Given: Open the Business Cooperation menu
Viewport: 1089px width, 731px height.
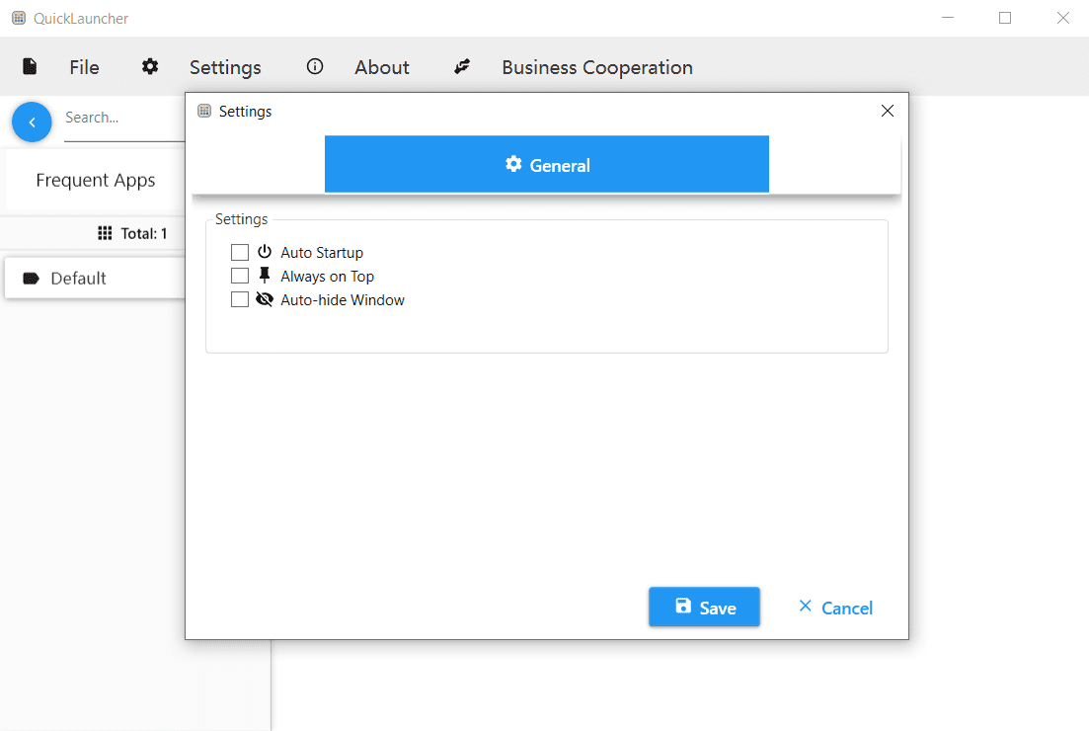Looking at the screenshot, I should (596, 67).
